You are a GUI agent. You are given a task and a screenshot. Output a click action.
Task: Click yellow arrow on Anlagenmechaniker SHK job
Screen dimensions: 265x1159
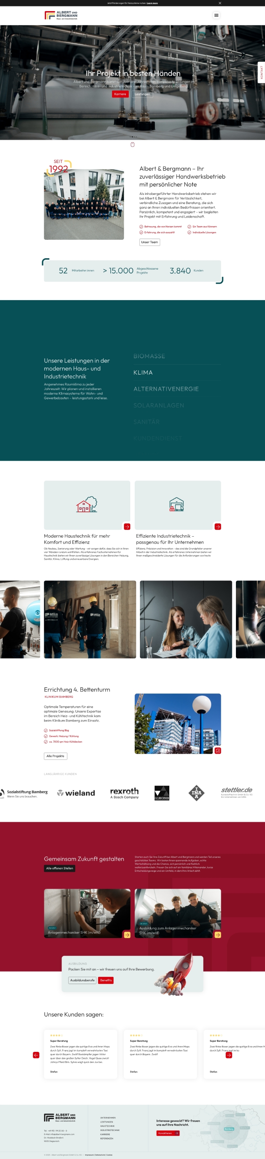click(127, 934)
